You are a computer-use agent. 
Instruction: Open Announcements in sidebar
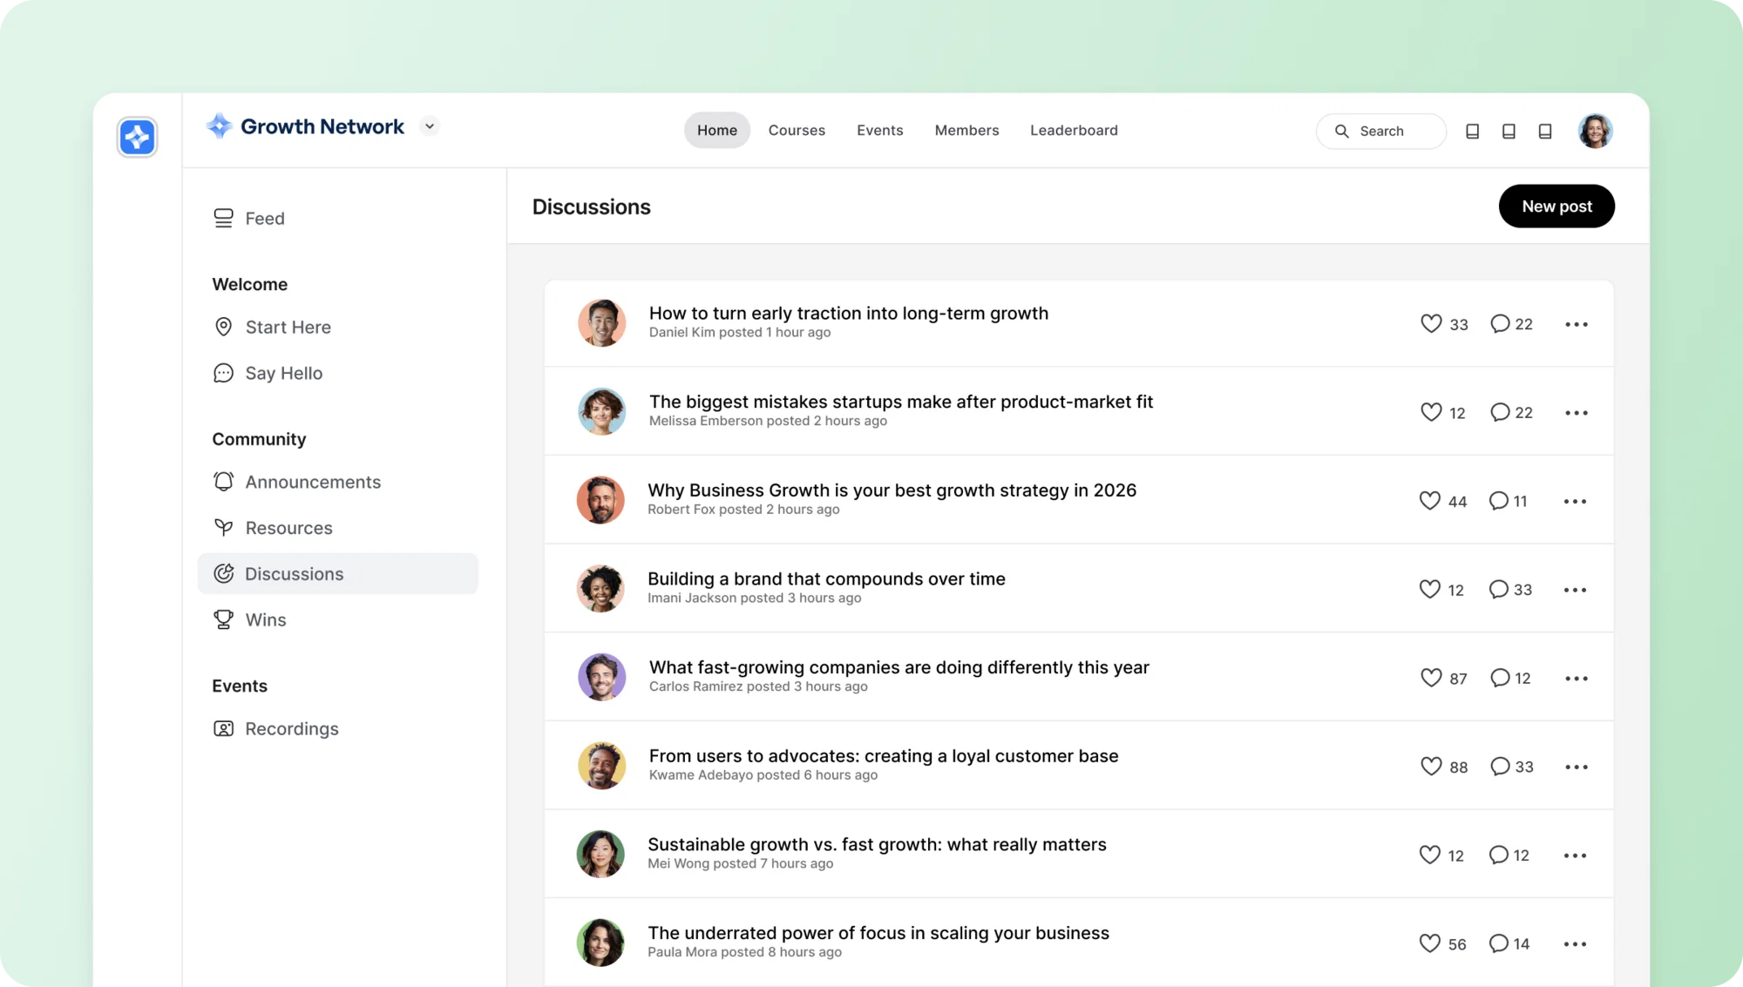click(x=297, y=482)
